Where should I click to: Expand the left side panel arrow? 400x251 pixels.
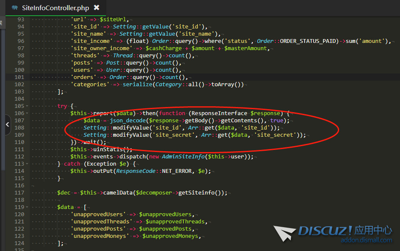(8, 124)
